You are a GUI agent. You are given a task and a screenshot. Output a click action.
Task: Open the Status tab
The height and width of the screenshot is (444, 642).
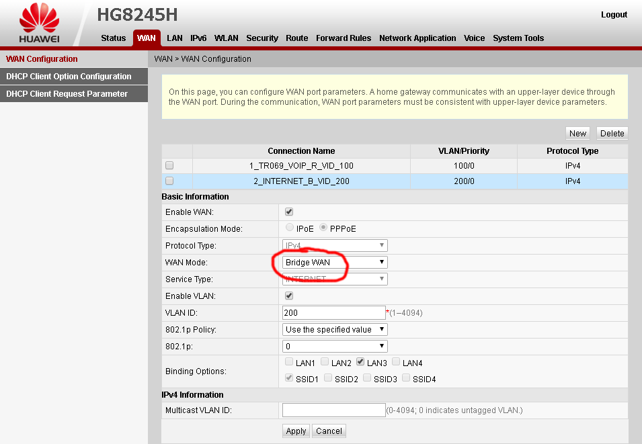coord(114,38)
